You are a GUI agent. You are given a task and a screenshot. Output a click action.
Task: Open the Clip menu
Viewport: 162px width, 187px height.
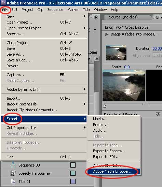click(x=40, y=10)
